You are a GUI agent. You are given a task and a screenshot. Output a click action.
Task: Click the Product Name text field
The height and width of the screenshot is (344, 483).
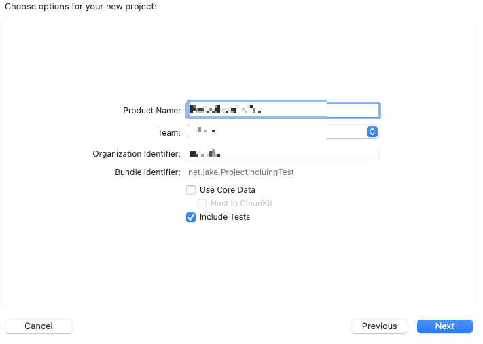click(x=283, y=110)
